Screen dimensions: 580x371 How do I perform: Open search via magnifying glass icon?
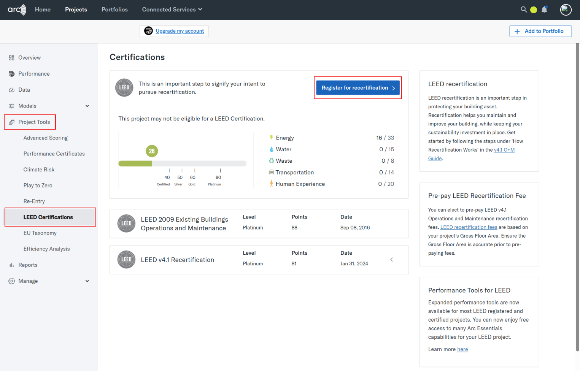click(524, 10)
